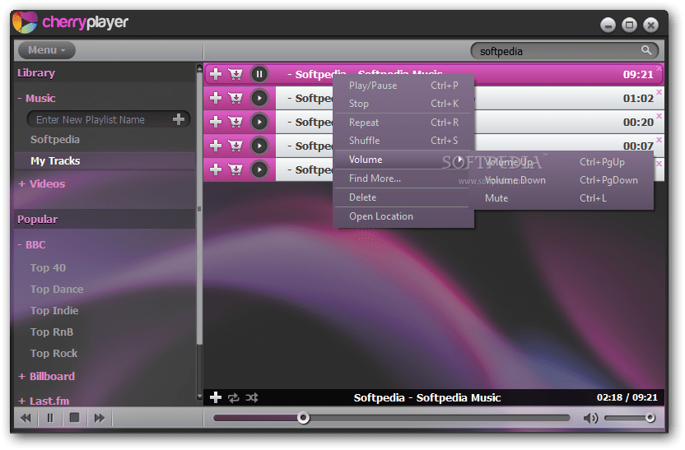Screen dimensions: 685x450
Task: Remove the 09:21 track with its x
Action: [659, 68]
